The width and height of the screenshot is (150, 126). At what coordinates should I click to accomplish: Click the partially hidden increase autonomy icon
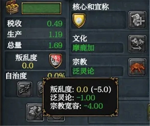pos(40,89)
